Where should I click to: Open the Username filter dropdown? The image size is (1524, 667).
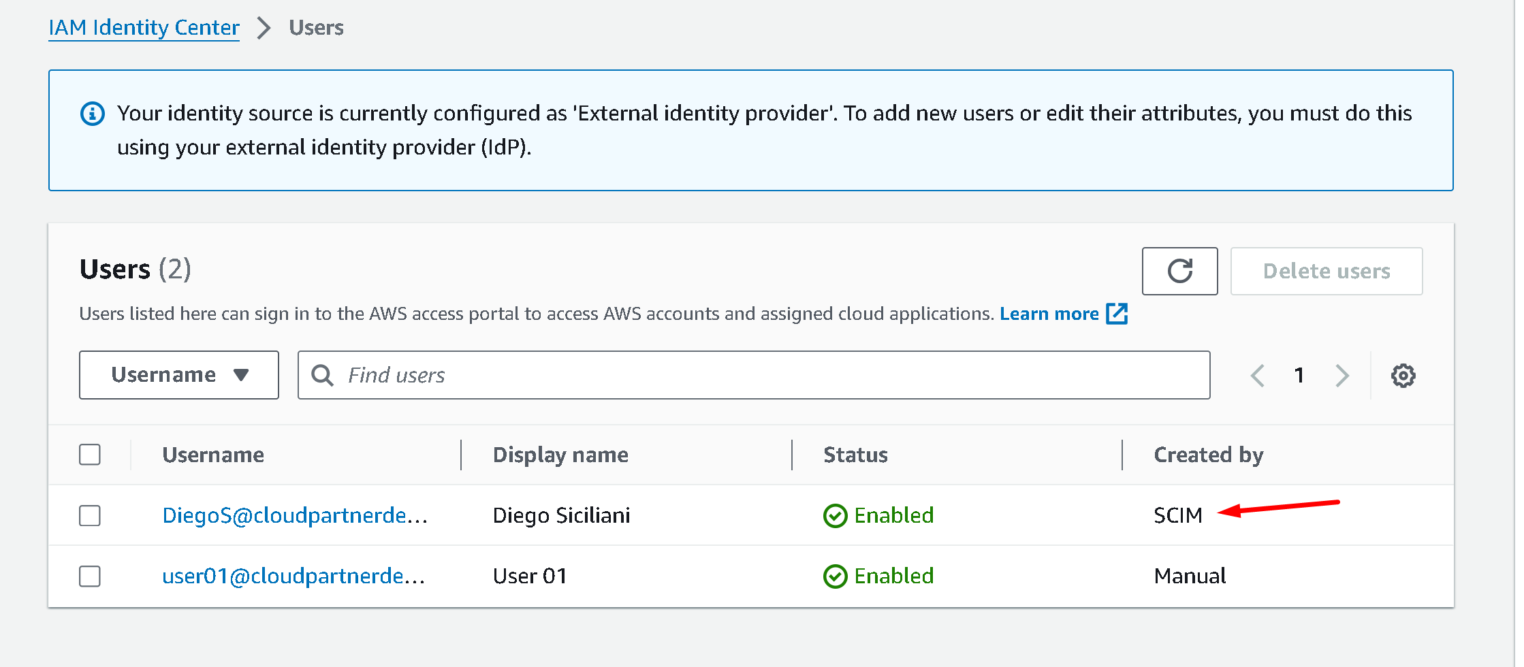(x=179, y=375)
